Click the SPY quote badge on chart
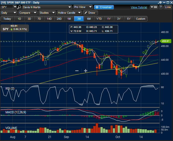 click(x=15, y=28)
